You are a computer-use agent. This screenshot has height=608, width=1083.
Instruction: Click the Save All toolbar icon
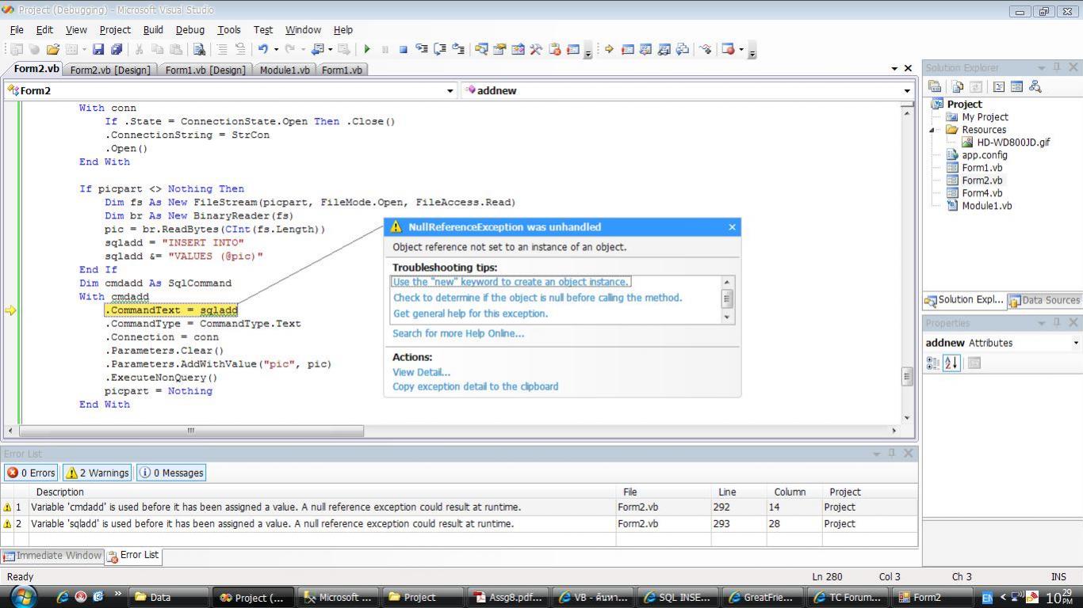(117, 49)
